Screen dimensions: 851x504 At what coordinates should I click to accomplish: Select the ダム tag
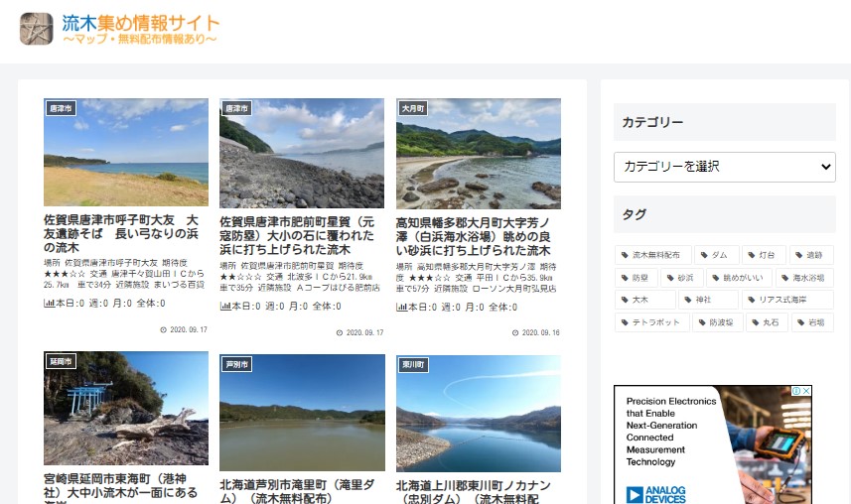point(716,255)
